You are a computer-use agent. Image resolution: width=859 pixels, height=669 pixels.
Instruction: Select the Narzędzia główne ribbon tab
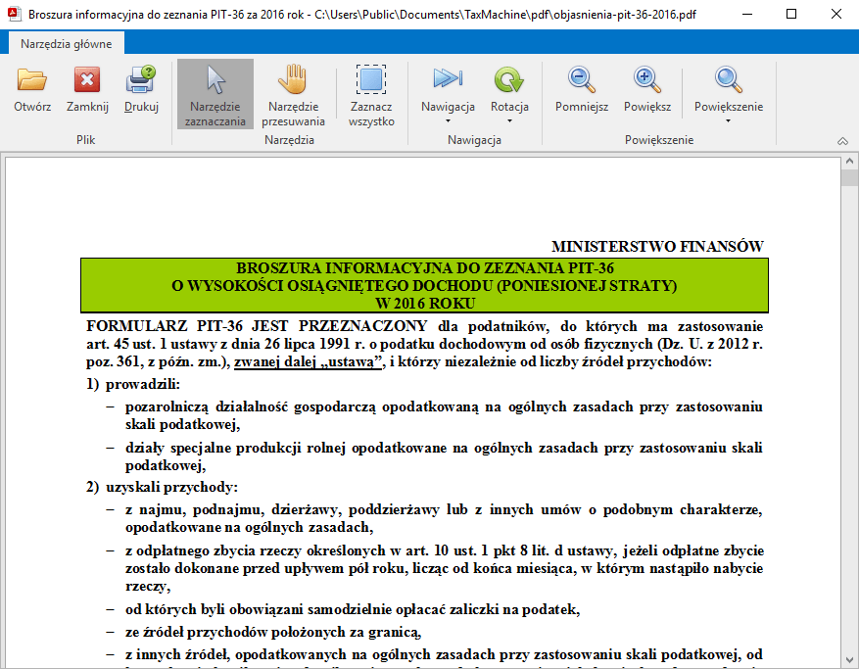coord(65,43)
